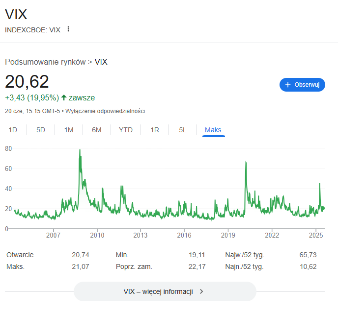
Task: Click the 2016 label on the x-axis
Action: click(184, 235)
